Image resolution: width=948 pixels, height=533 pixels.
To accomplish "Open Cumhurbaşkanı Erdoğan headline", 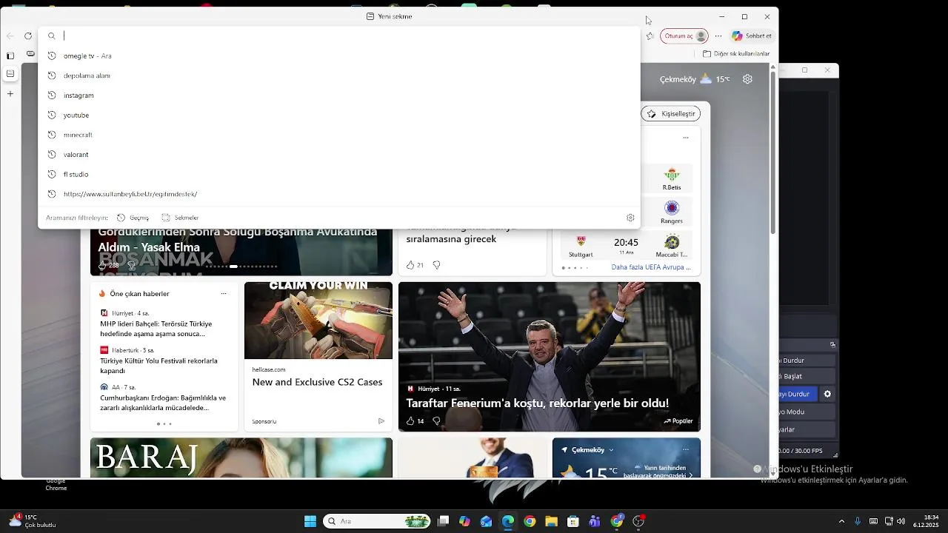I will click(163, 403).
